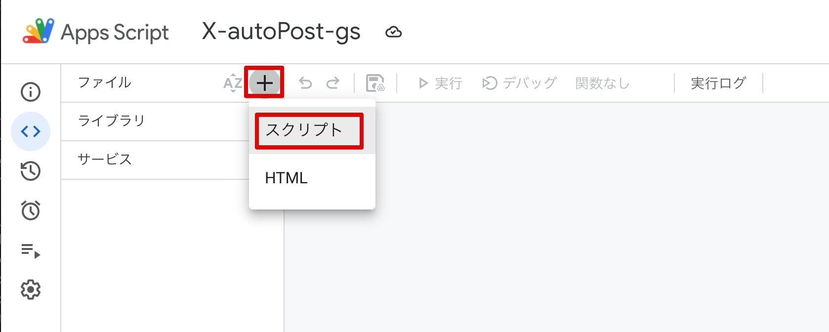Start debugging with デバッグ button

click(x=519, y=83)
